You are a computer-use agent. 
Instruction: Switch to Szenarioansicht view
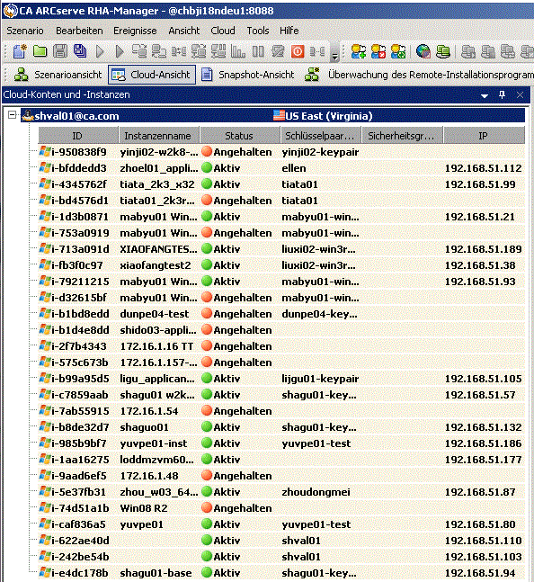67,75
